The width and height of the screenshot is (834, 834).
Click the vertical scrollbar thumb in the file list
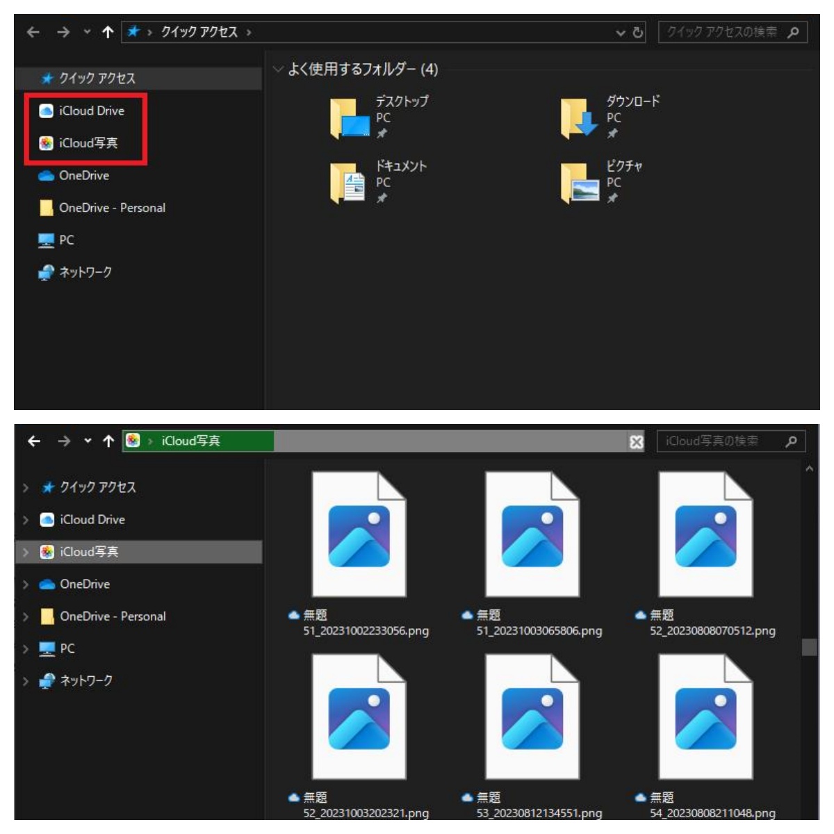point(809,646)
